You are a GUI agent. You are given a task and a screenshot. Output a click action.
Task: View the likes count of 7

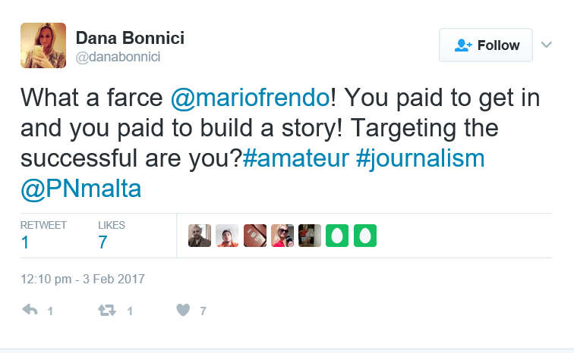(x=102, y=242)
